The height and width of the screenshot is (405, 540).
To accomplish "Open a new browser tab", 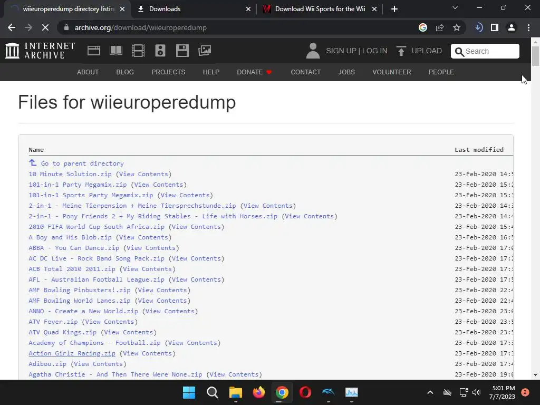I will [x=394, y=9].
